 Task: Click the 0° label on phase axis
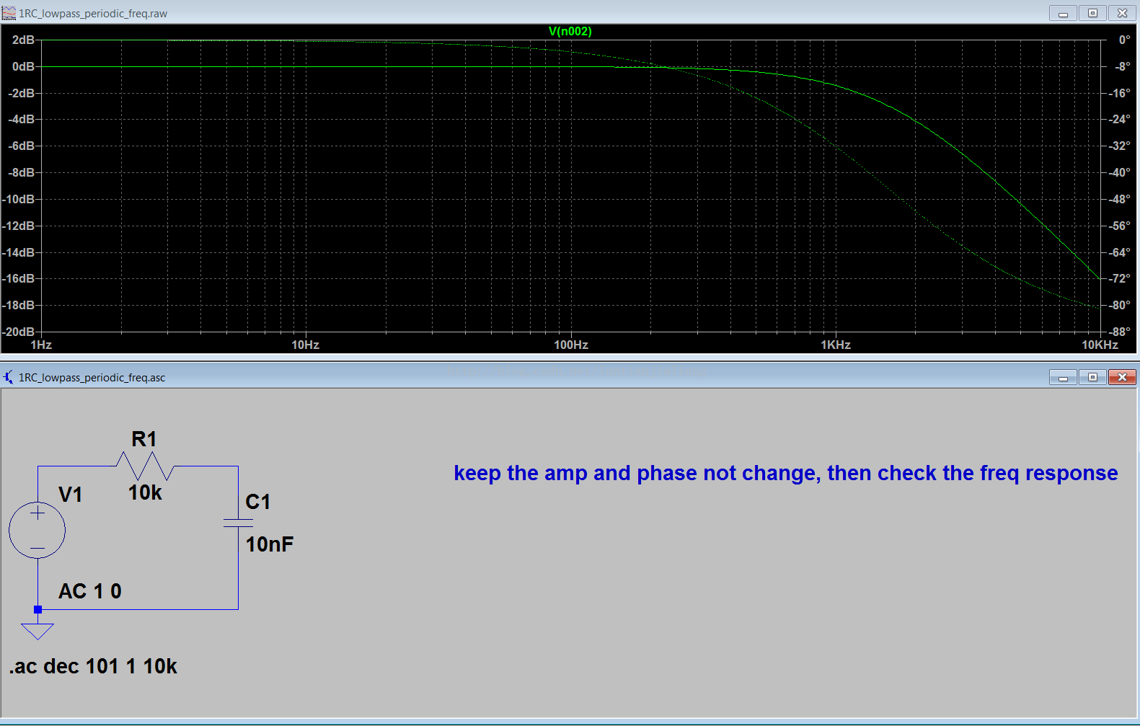click(1124, 40)
